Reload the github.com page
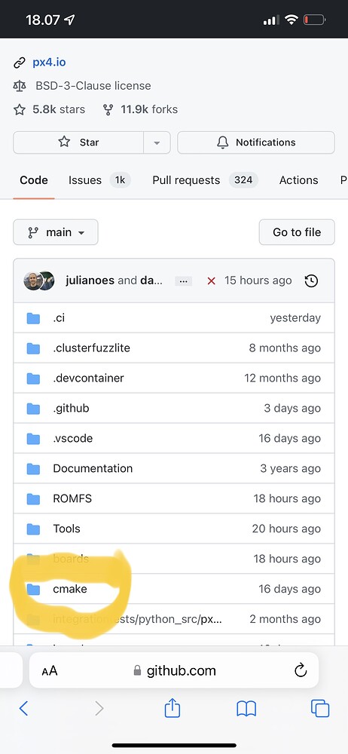The image size is (348, 754). pos(301,670)
